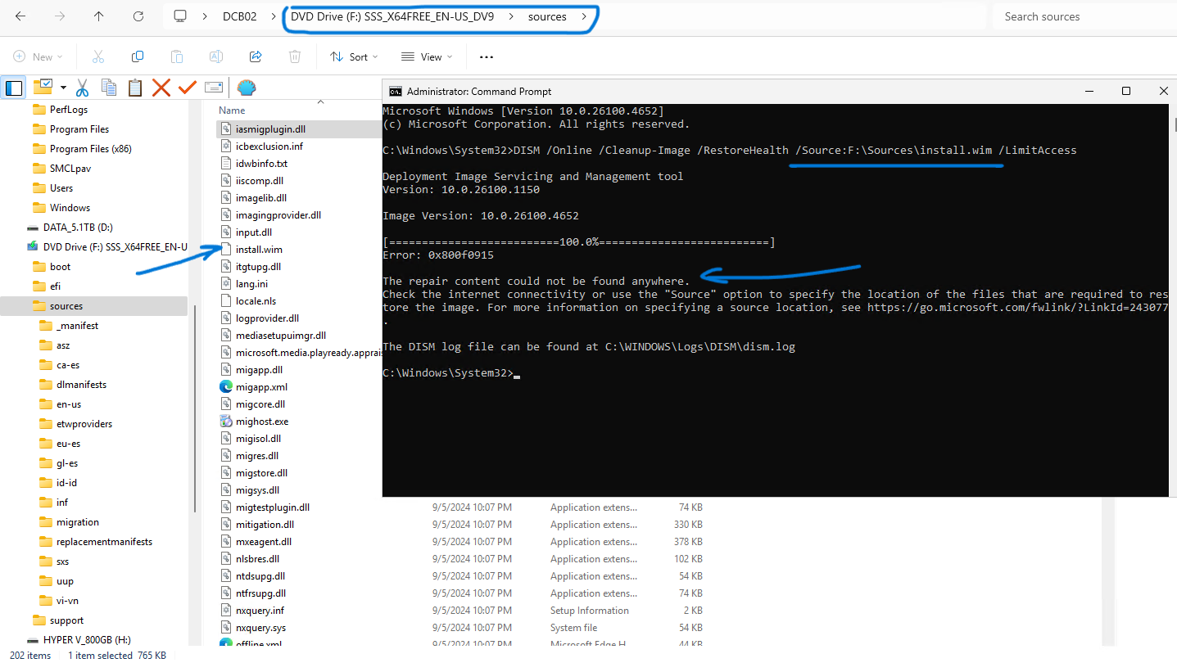Click the classic toolbar clipboard Paste icon

pos(135,88)
